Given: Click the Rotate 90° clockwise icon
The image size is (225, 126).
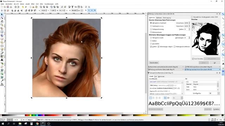Looking at the screenshot, I should pos(15,10).
